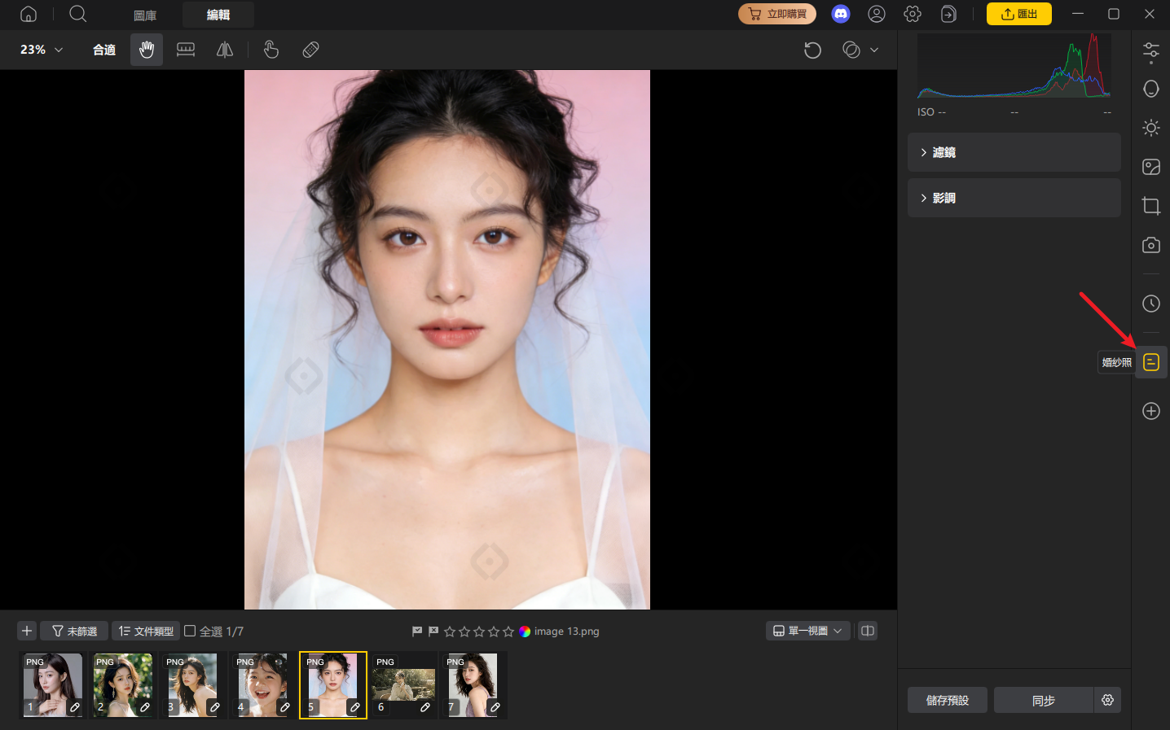Open the portrait face retouch panel
The width and height of the screenshot is (1170, 730).
(1151, 89)
